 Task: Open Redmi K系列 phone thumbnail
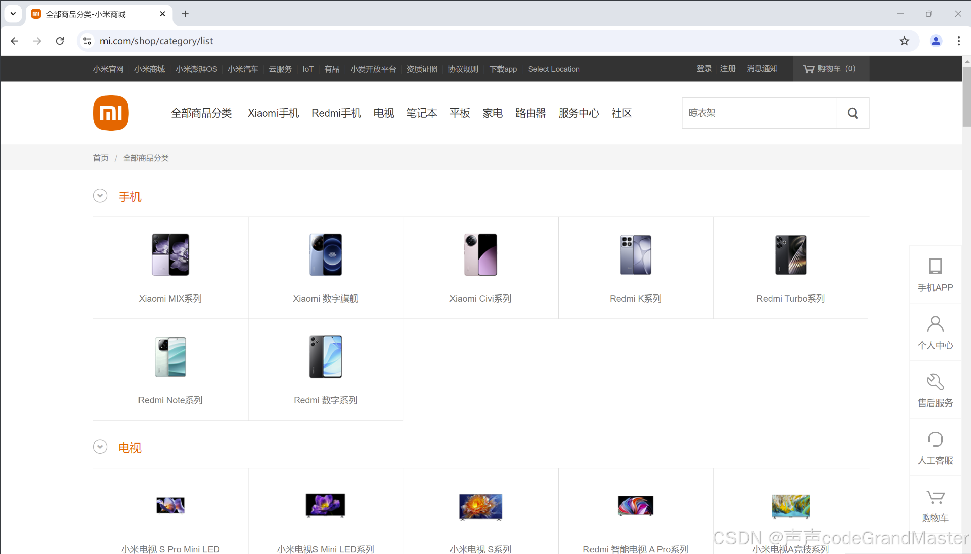pyautogui.click(x=636, y=254)
